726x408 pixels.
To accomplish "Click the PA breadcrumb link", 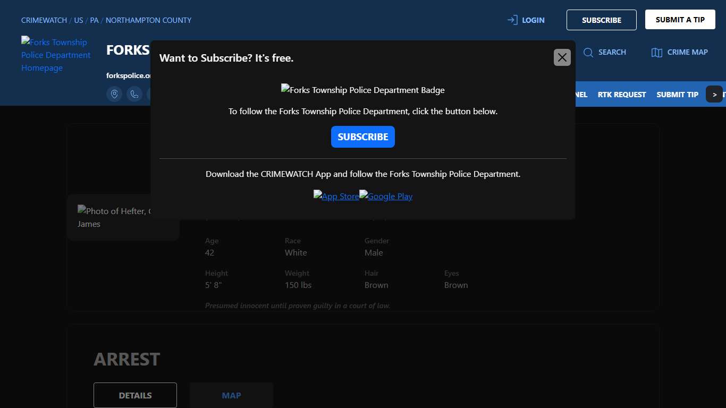I will click(94, 20).
